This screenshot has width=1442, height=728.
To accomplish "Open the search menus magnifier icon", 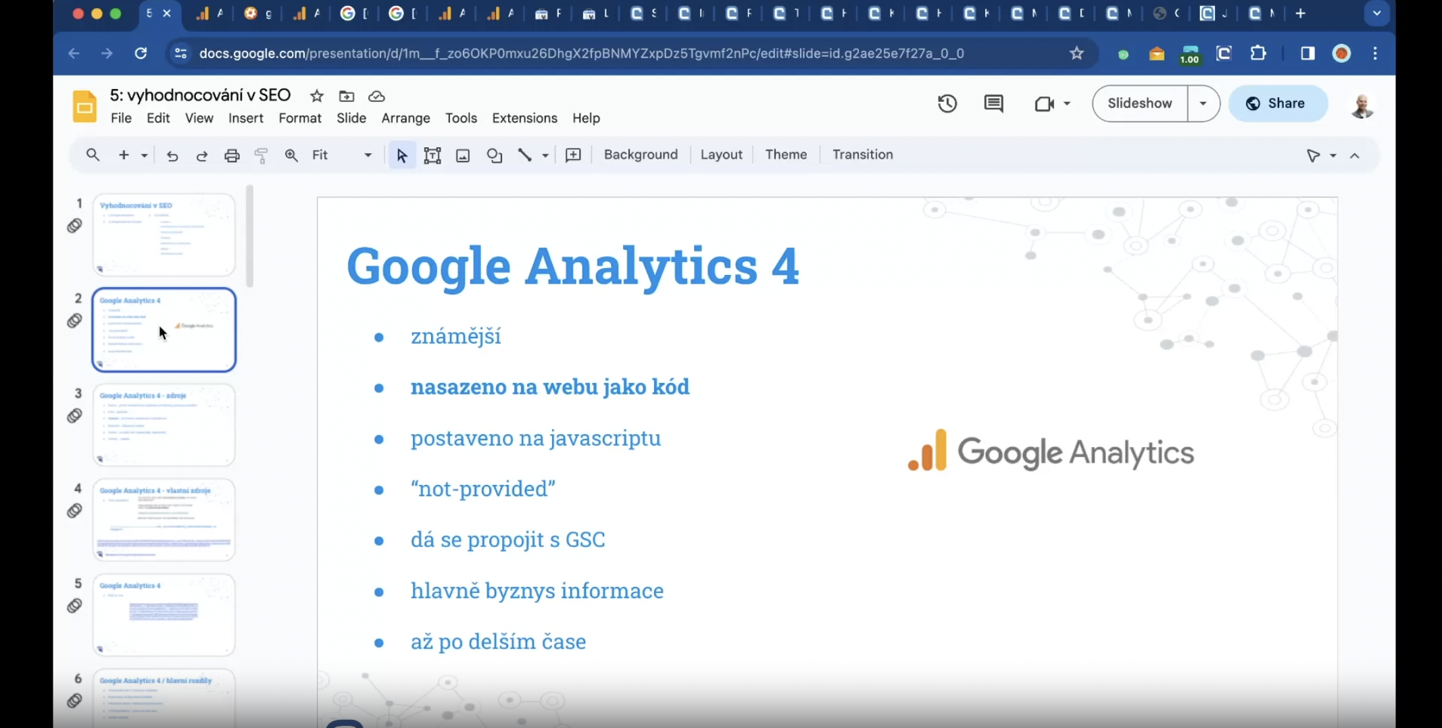I will click(93, 155).
